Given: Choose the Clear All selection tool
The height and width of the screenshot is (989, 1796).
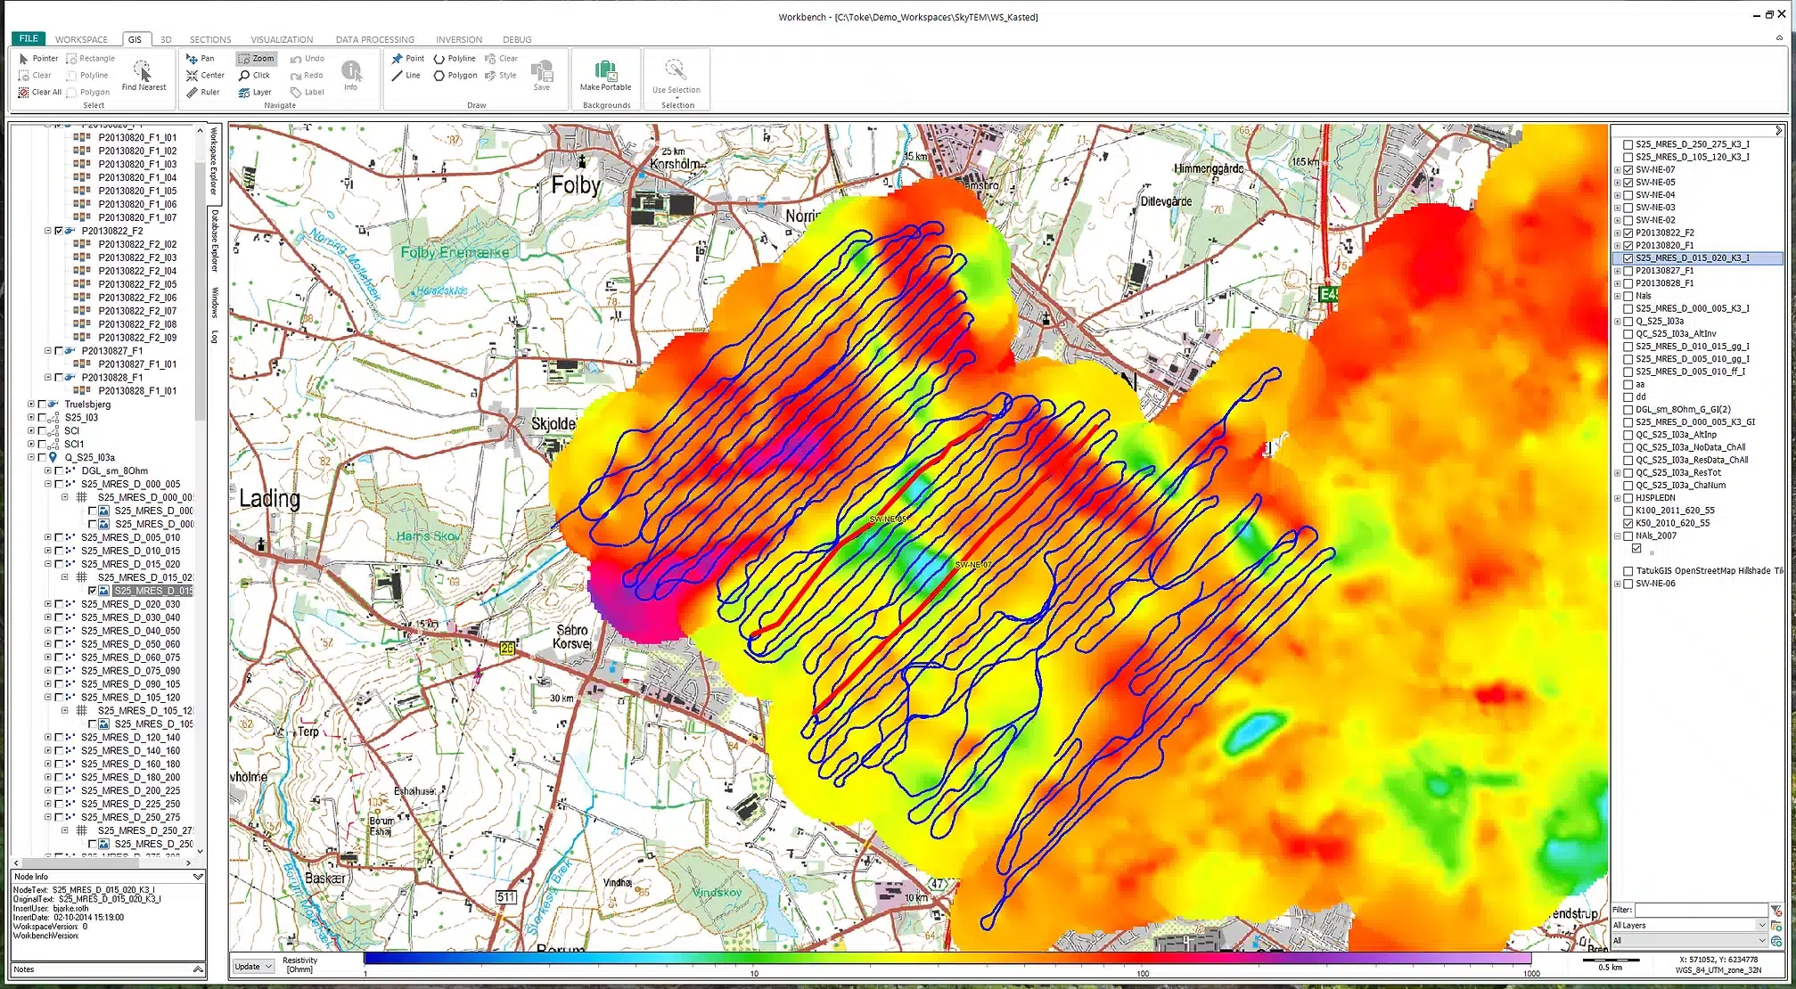Looking at the screenshot, I should click(x=39, y=92).
